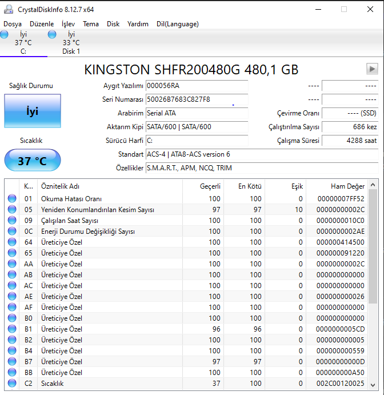Click the İyi health status button

(33, 111)
